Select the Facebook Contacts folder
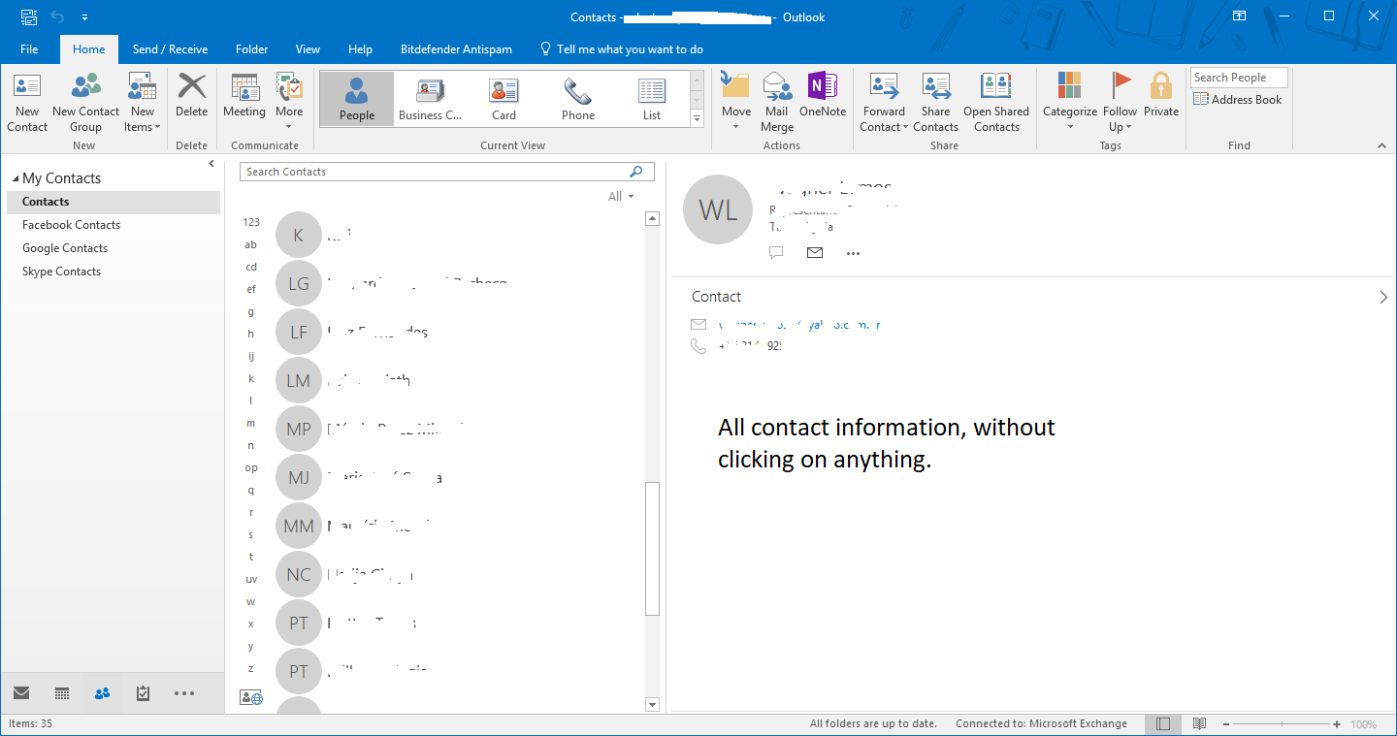This screenshot has width=1397, height=736. point(72,225)
